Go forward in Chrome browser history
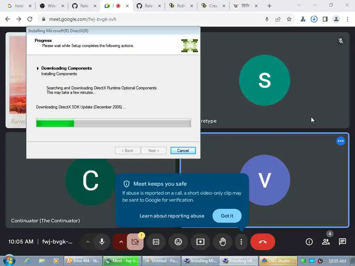 [x=19, y=19]
